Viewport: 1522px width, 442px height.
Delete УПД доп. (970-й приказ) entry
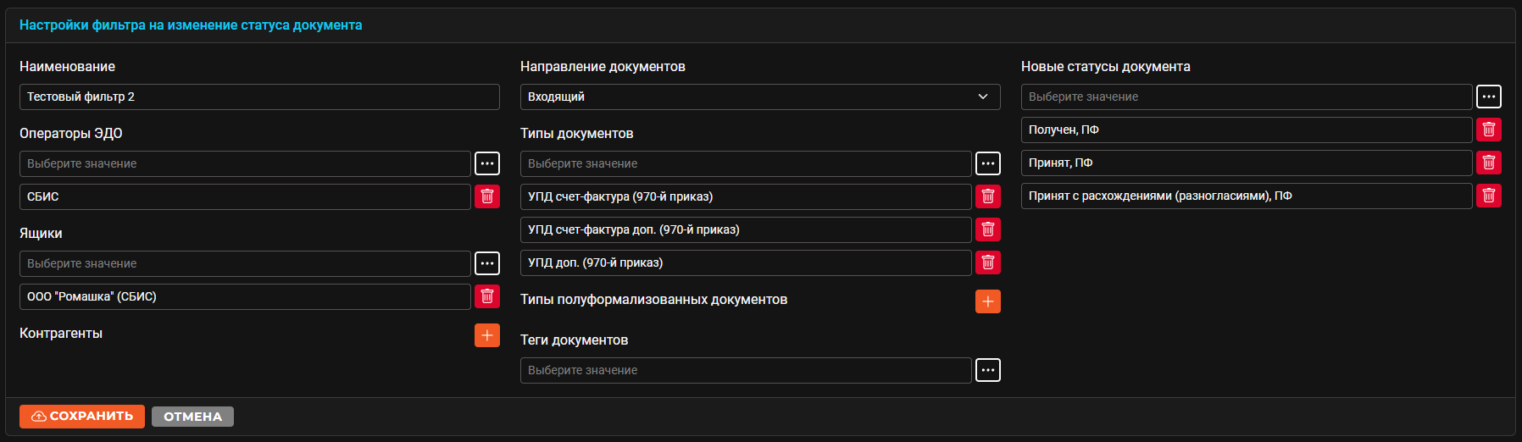coord(988,262)
